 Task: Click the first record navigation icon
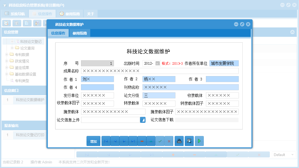click(x=106, y=141)
